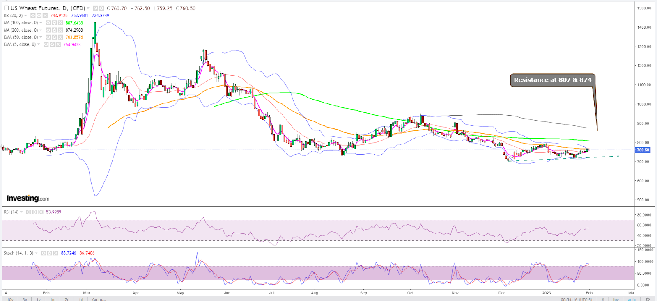Click the Investing.com logo link
The image size is (657, 301).
pos(28,198)
